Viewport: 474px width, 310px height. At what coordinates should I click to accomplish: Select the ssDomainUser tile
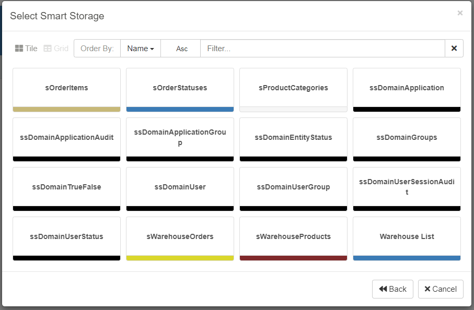(180, 187)
